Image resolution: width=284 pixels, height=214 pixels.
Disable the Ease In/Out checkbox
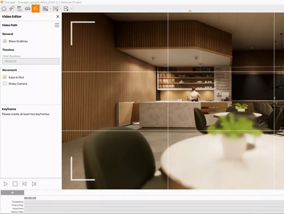tap(5, 77)
